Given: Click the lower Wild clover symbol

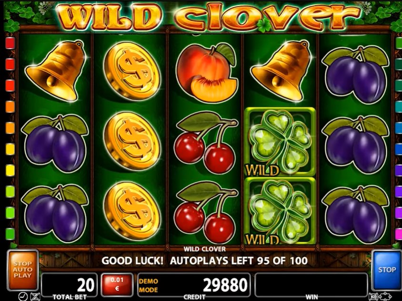Looking at the screenshot, I should click(280, 211).
